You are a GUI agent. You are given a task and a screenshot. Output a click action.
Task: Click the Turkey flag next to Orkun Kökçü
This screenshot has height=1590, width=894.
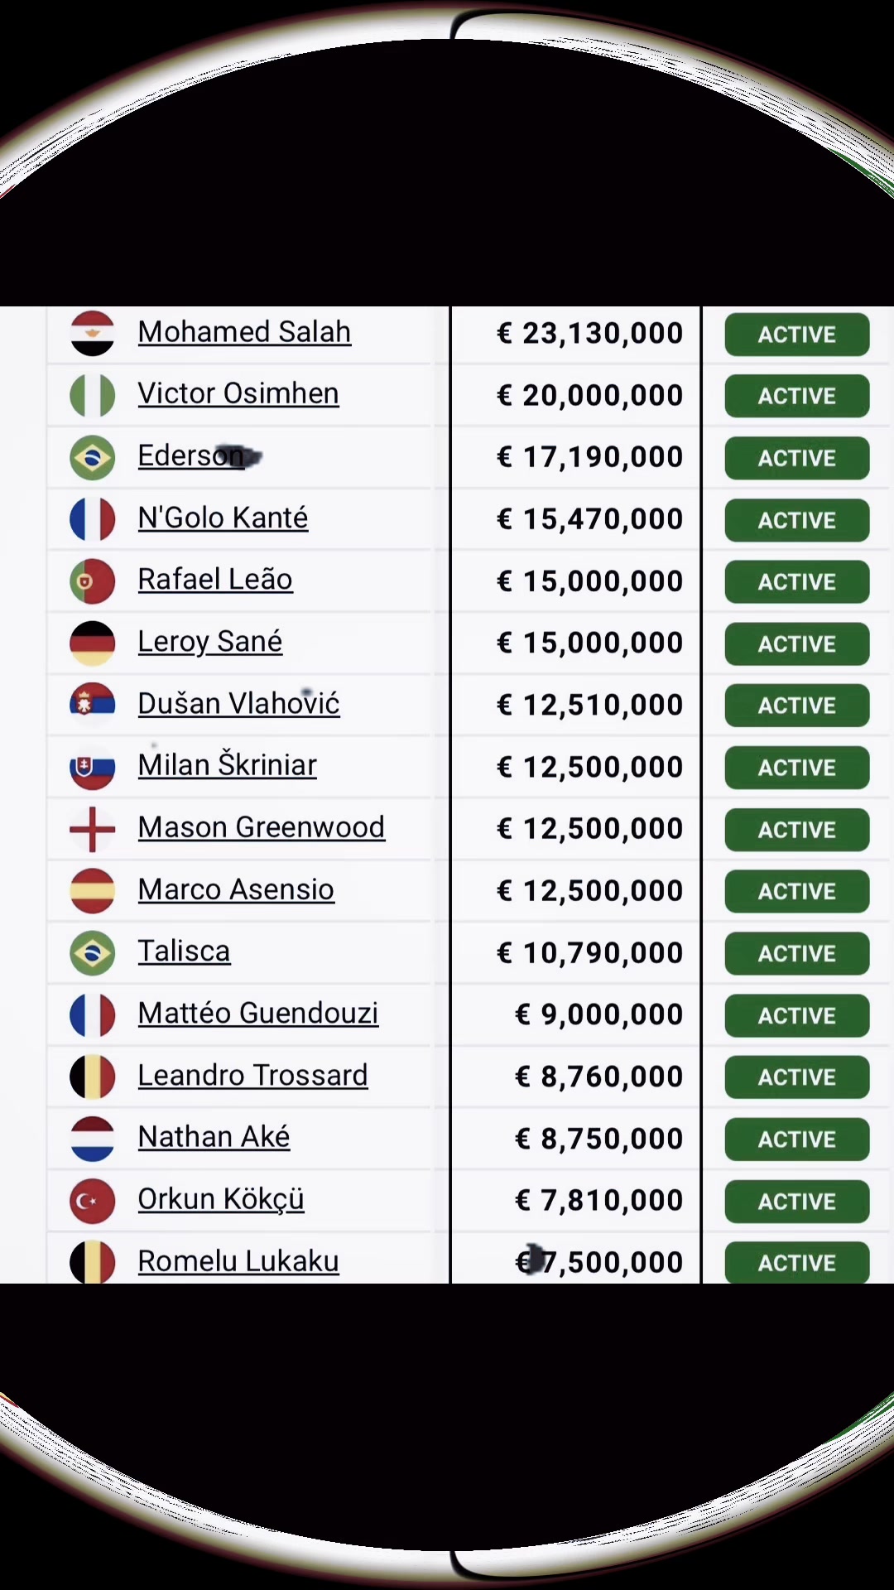click(x=92, y=1200)
